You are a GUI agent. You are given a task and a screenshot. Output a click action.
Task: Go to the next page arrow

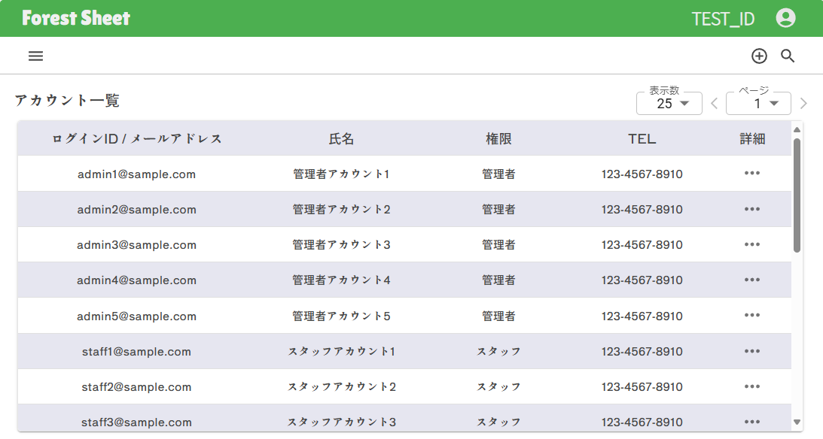point(803,103)
